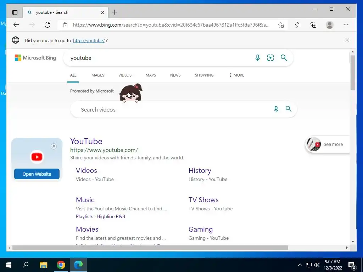The width and height of the screenshot is (363, 272).
Task: Click the Microsoft Edge taskbar icon
Action: pos(78,265)
